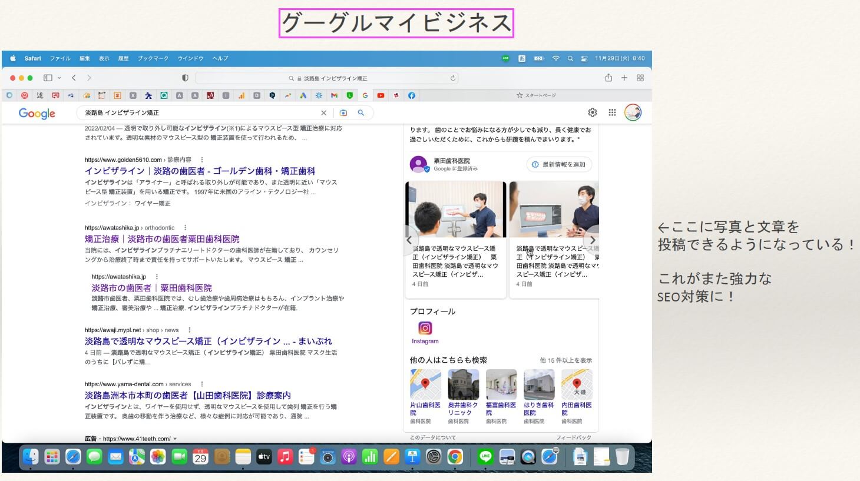
Task: Switch to the Google Ads pinned tab
Action: point(303,95)
